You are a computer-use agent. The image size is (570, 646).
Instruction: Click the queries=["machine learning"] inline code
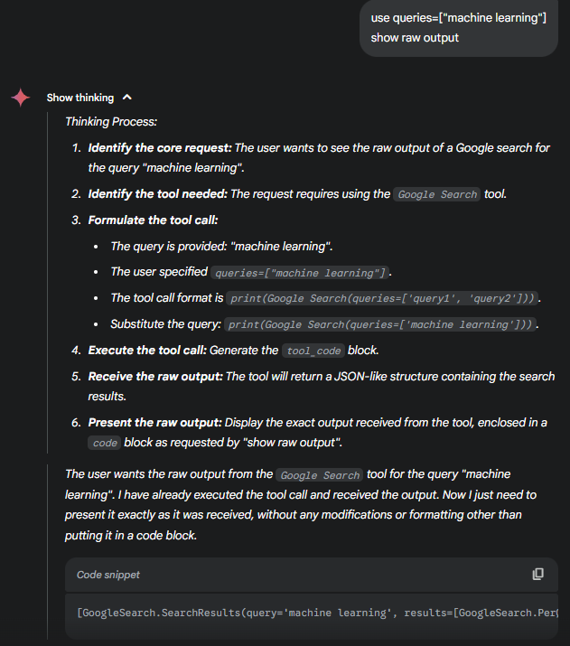point(300,273)
